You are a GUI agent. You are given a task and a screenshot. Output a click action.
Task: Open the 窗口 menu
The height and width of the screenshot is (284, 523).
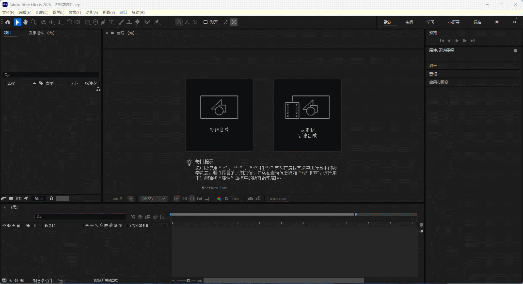(x=124, y=12)
